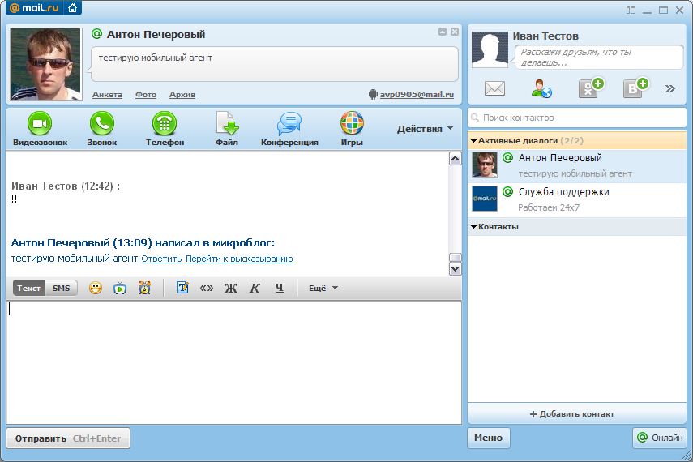Open the Игры games icon
This screenshot has height=462, width=693.
tap(352, 123)
